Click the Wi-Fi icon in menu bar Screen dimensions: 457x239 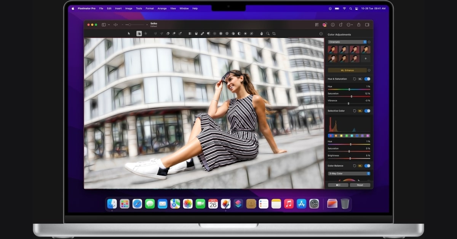click(x=344, y=8)
